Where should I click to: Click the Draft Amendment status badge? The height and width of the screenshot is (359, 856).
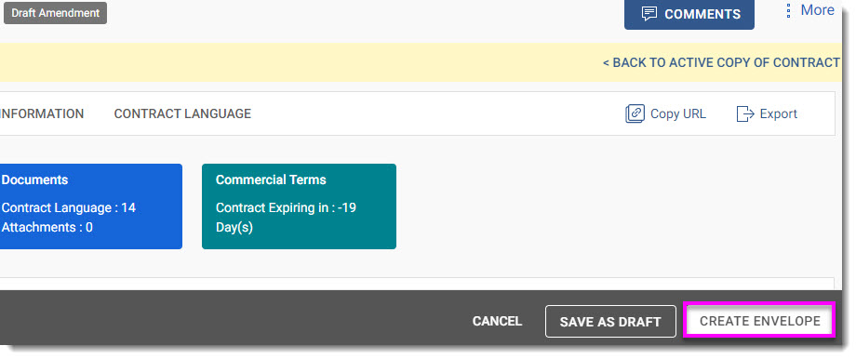tap(55, 13)
